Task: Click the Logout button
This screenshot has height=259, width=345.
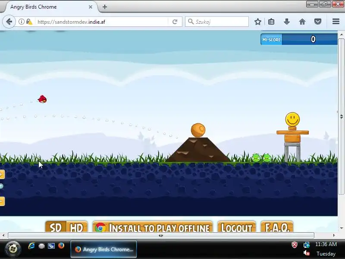Action: pos(236,227)
